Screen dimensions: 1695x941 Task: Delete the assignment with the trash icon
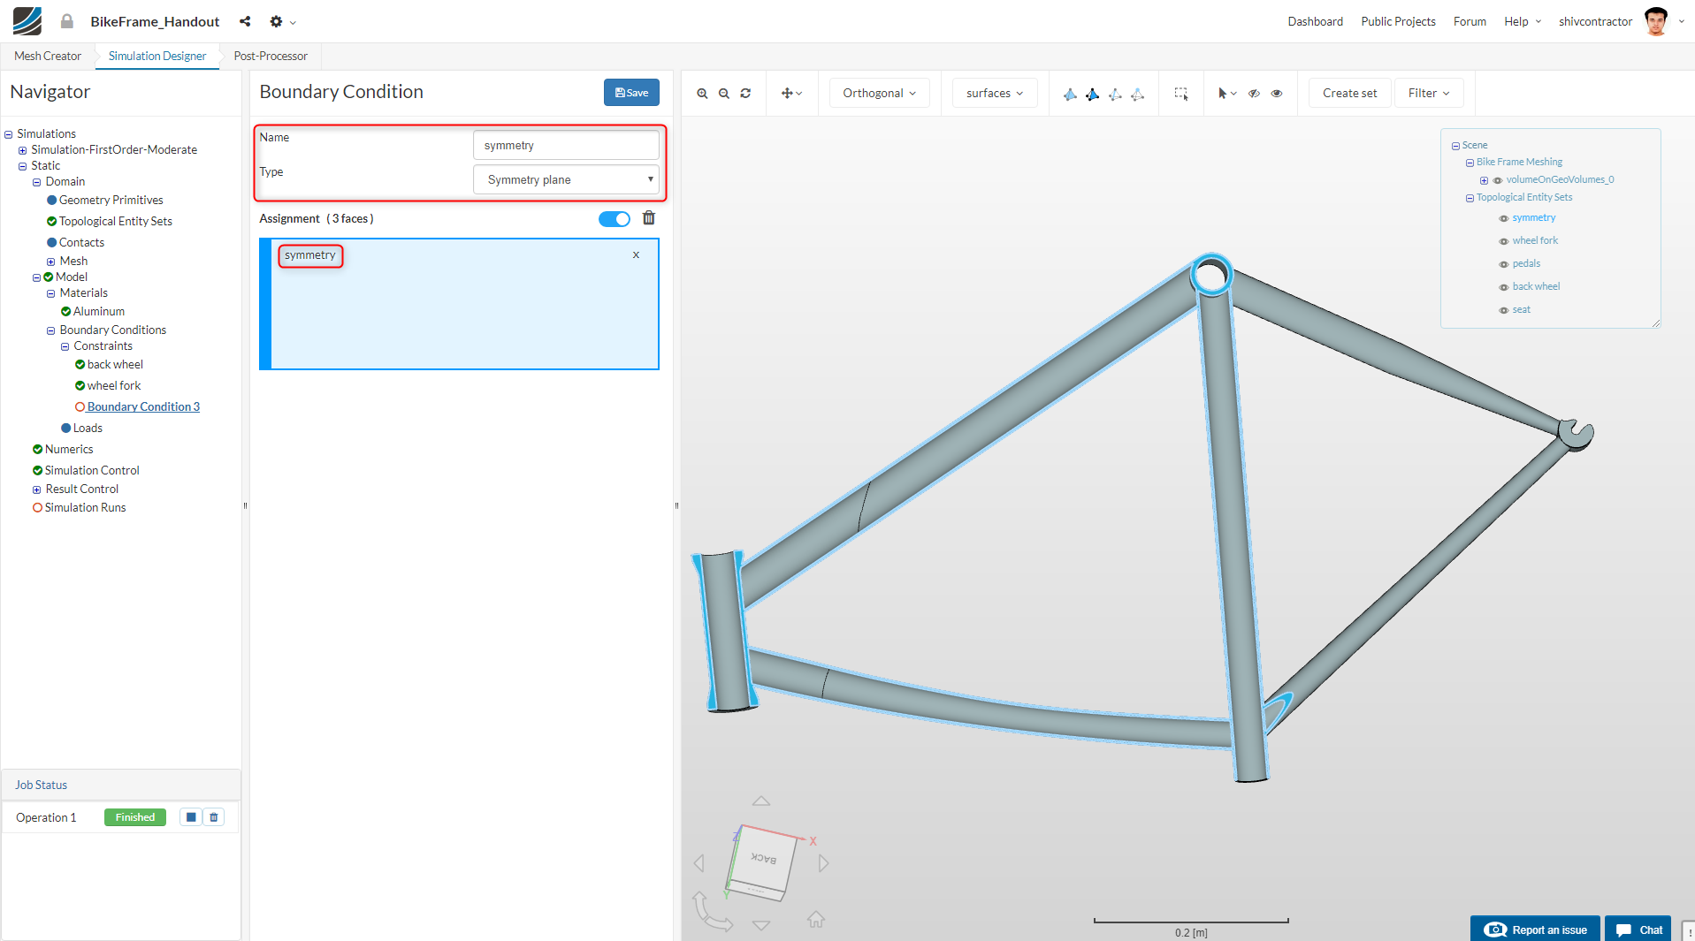(649, 218)
